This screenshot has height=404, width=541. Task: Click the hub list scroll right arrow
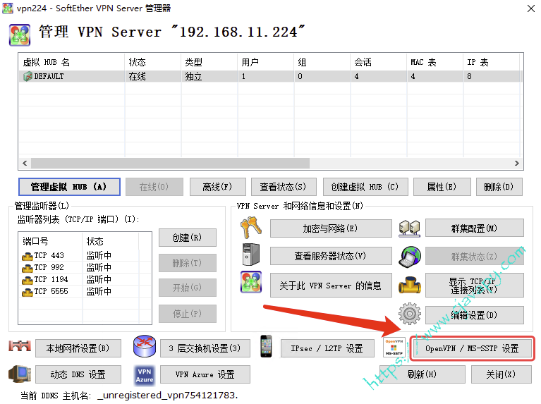517,163
